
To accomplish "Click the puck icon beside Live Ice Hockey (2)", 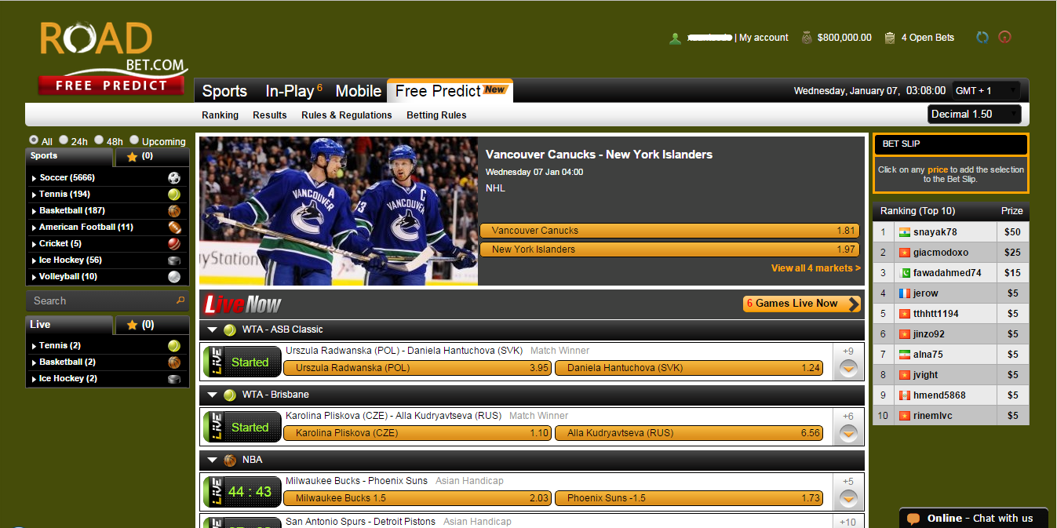I will [x=174, y=379].
